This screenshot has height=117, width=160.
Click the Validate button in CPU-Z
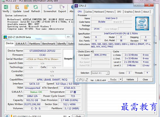[x=130, y=79]
